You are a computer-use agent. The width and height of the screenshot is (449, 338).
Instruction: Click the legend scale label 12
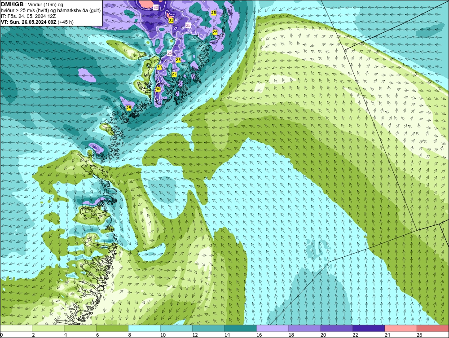[195, 335]
